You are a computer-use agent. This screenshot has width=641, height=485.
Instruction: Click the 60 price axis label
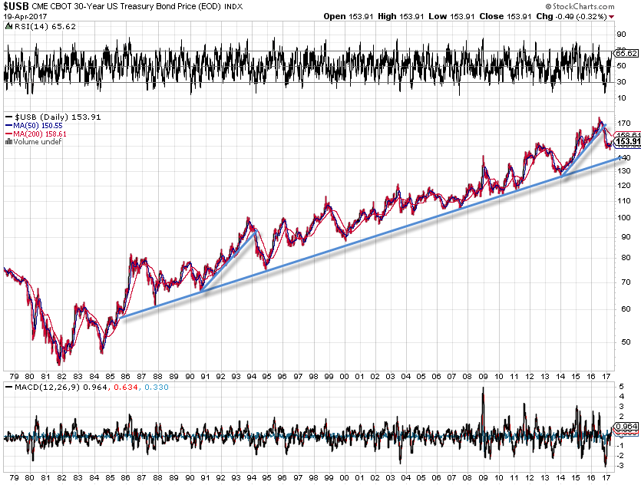tap(626, 309)
